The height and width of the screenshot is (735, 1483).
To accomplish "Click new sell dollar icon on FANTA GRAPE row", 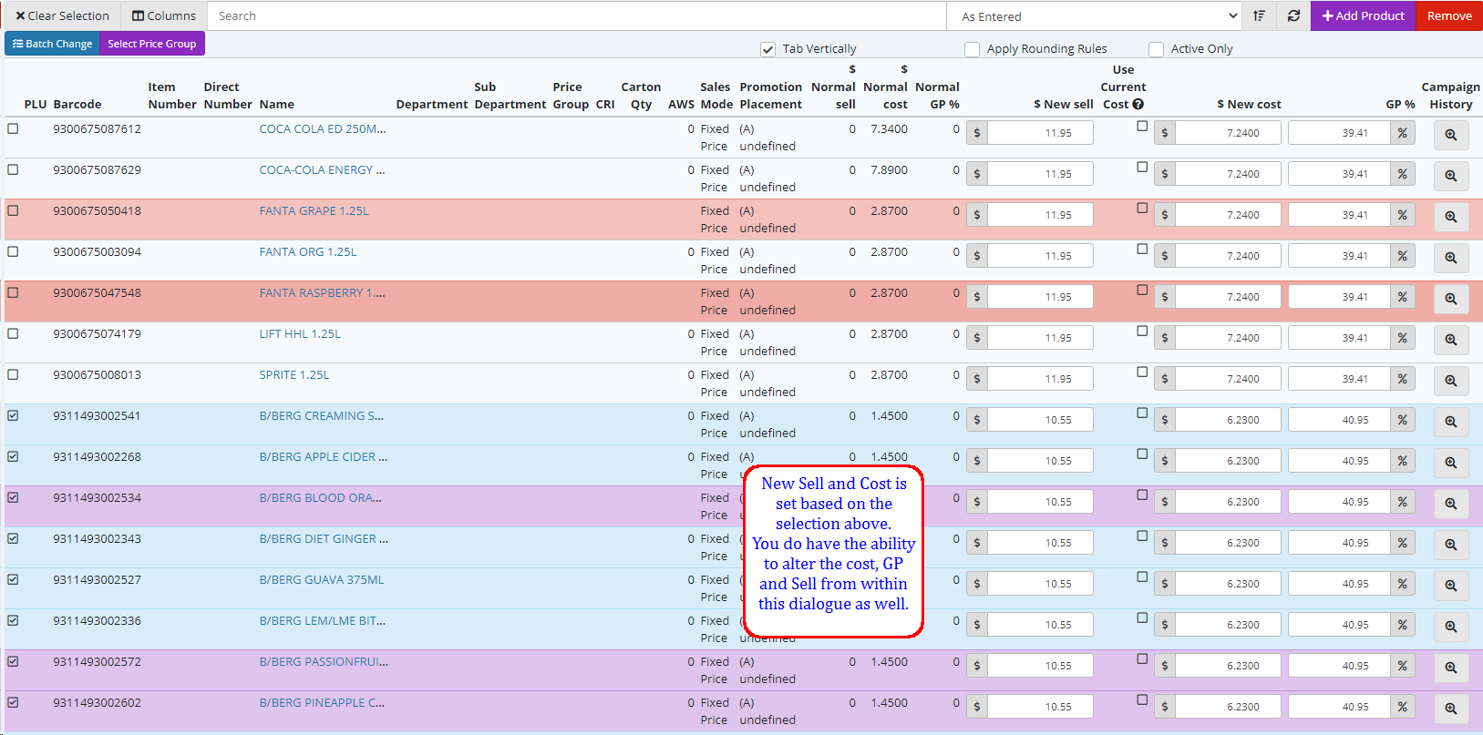I will click(x=977, y=215).
